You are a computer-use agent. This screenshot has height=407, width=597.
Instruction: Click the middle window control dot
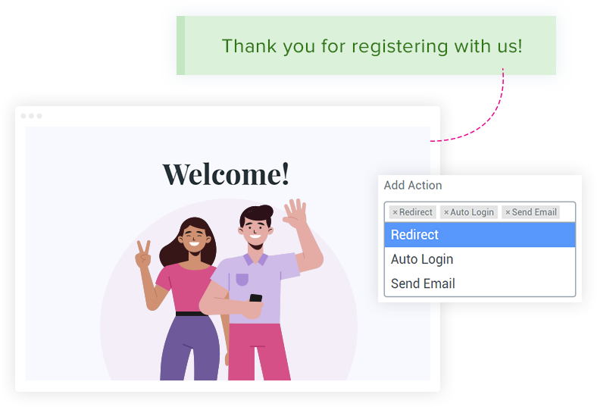32,116
